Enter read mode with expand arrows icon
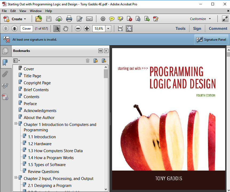Screen dimensions: 230x192 [225, 19]
